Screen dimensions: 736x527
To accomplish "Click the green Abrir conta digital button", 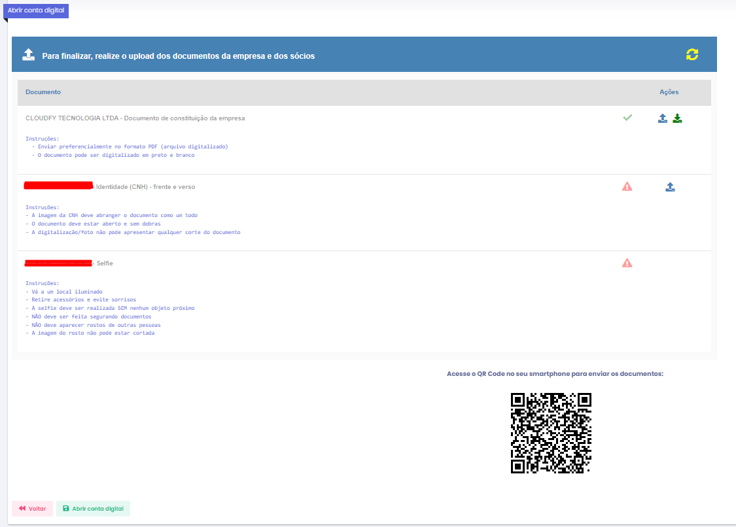I will 93,509.
